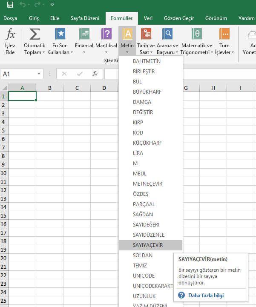
Task: Open Quick Access Toolbar customize arrow
Action: pos(52,5)
